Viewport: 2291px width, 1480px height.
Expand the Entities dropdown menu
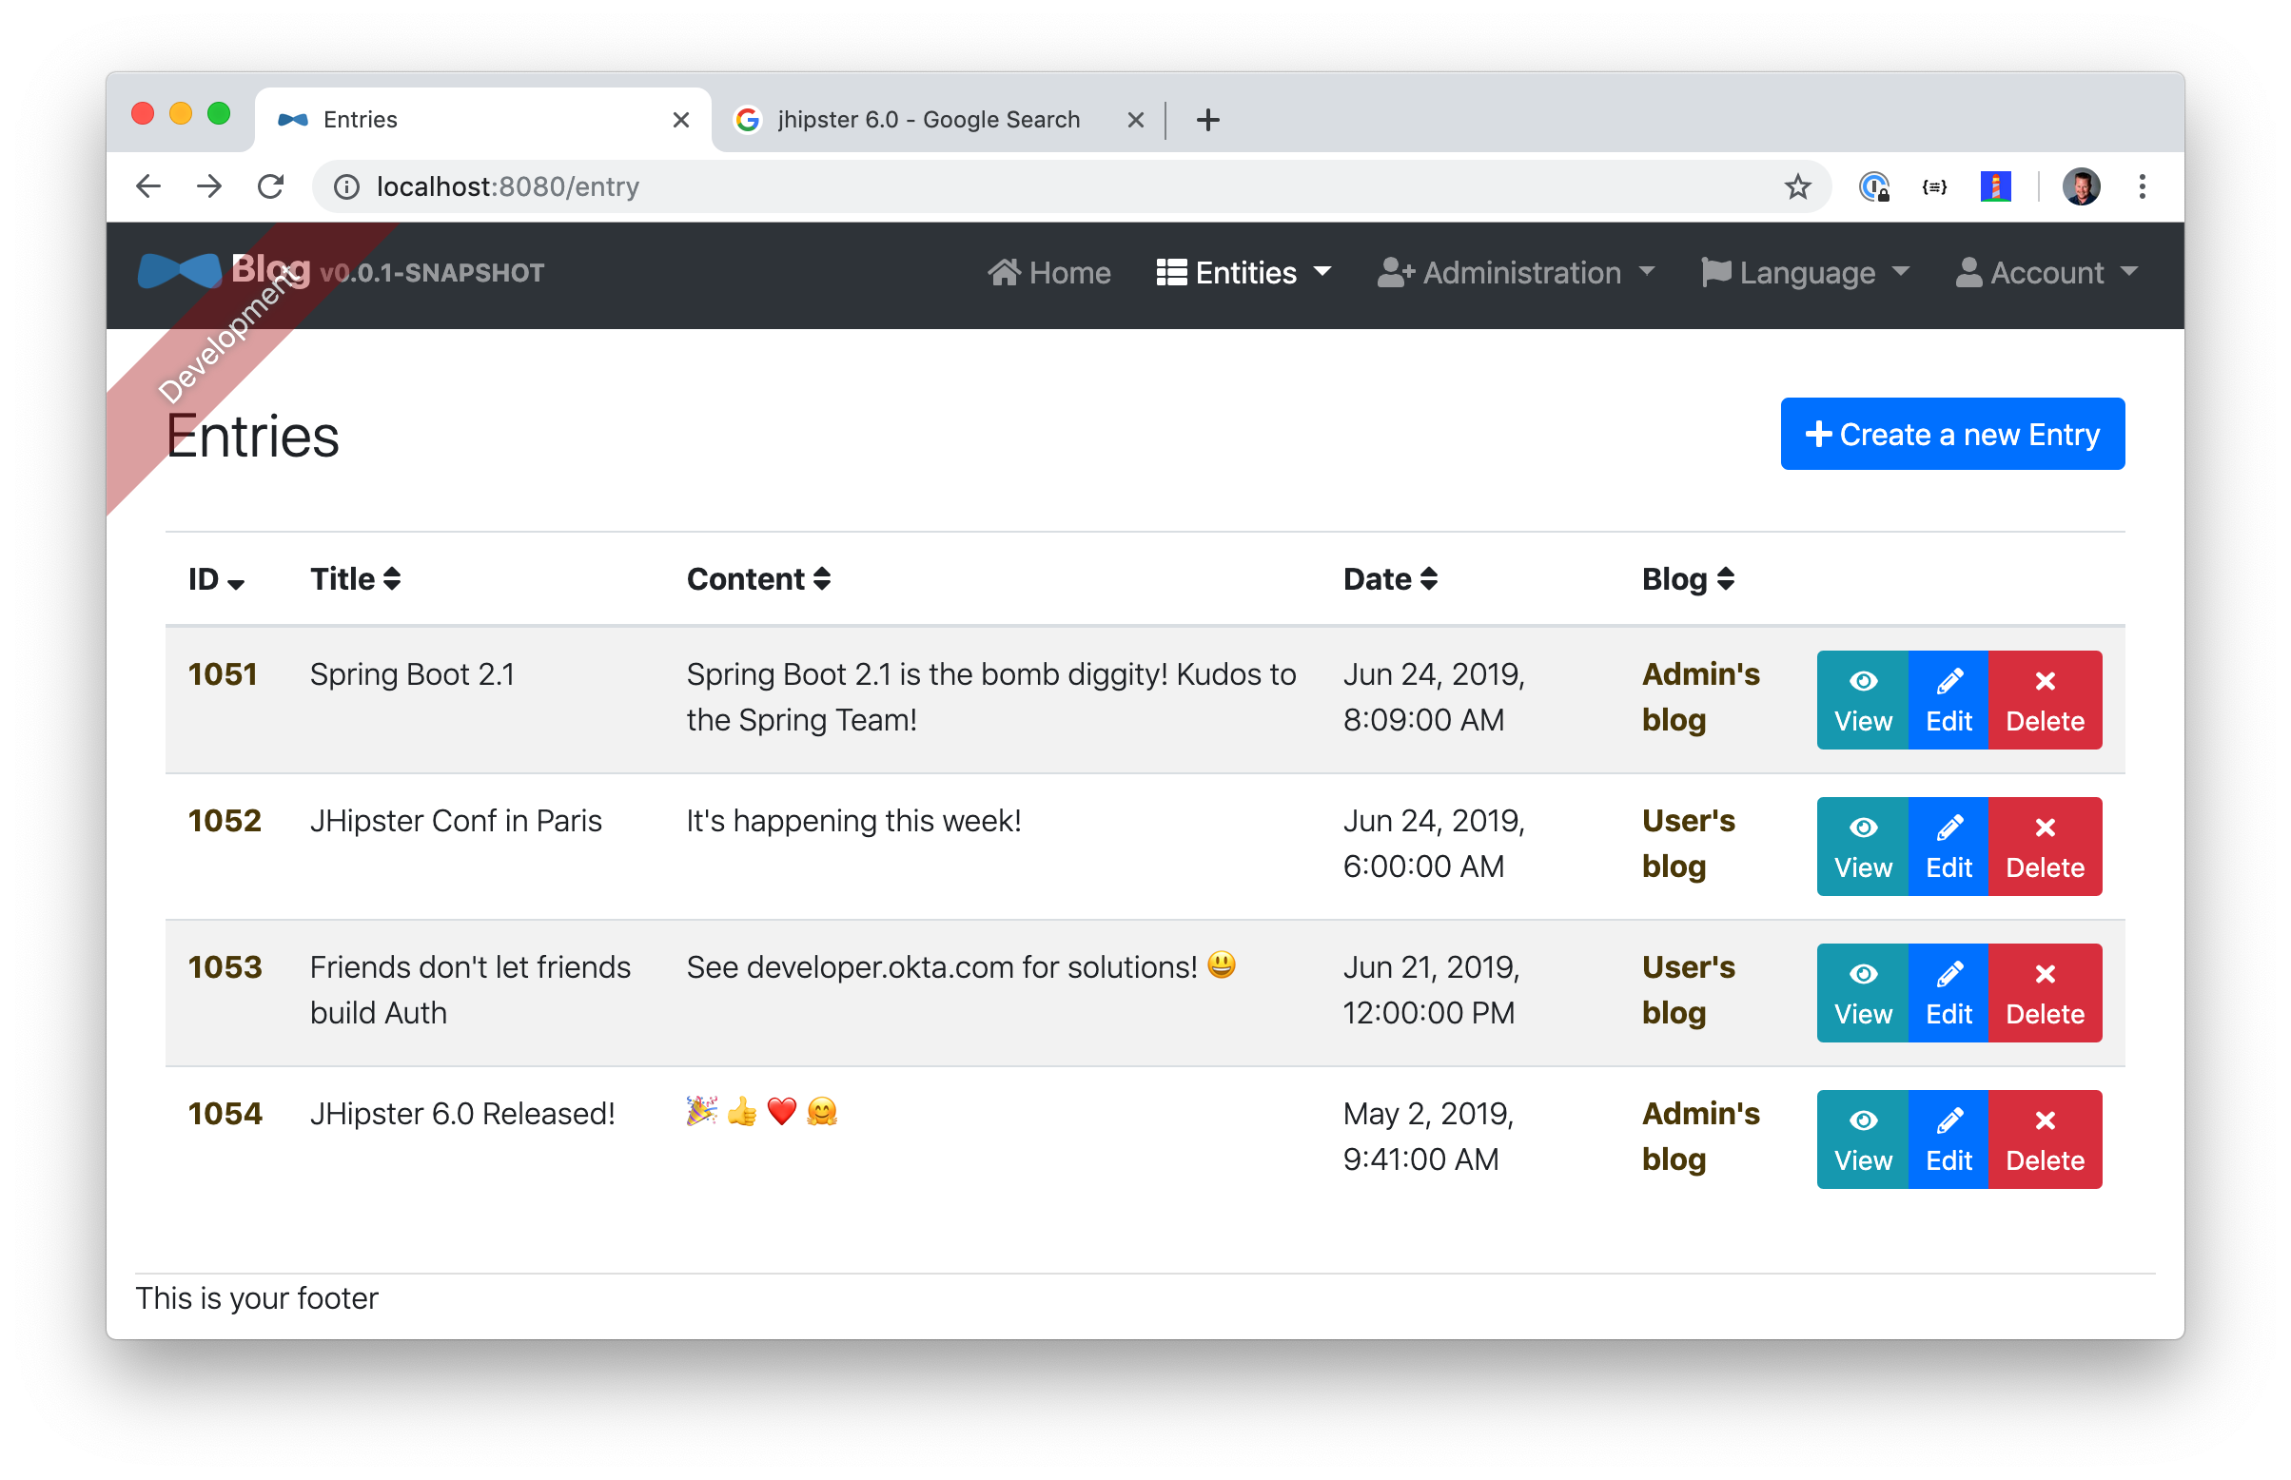tap(1243, 273)
